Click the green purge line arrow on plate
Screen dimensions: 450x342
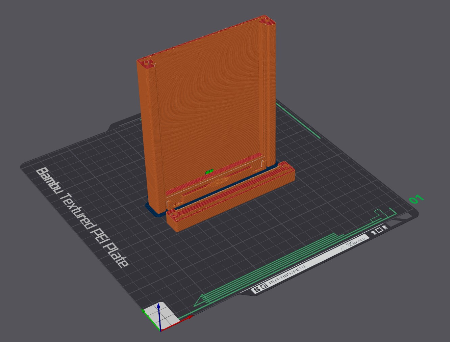coord(202,300)
